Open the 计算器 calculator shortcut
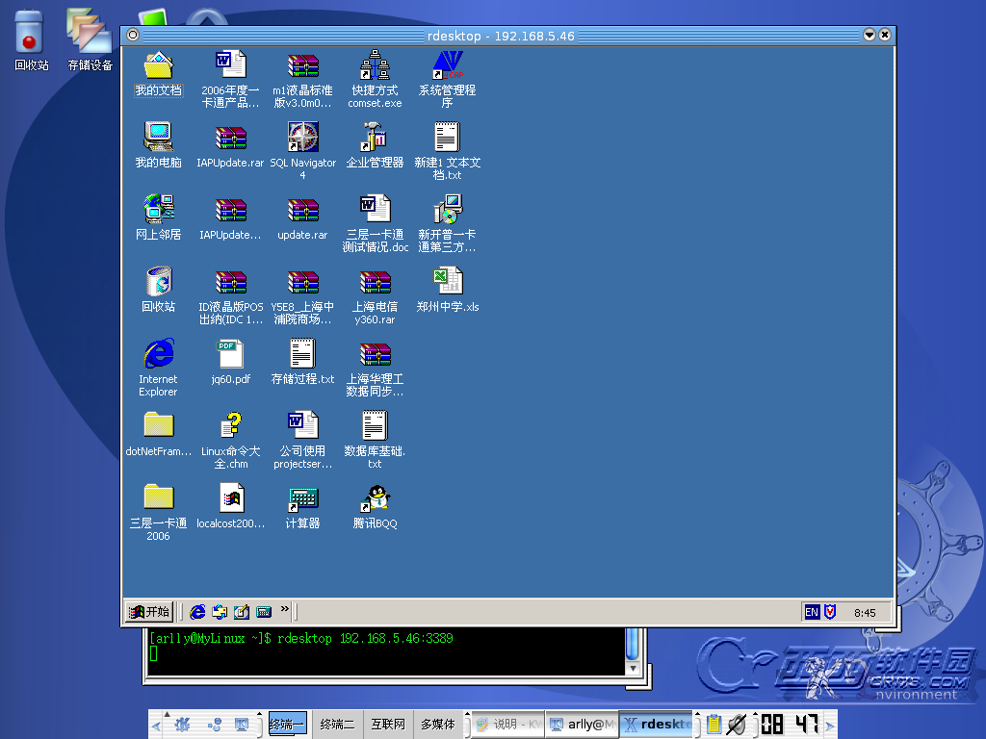This screenshot has height=739, width=986. (x=302, y=499)
